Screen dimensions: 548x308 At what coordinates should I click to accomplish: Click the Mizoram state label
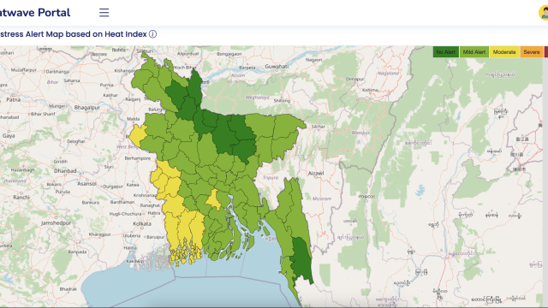point(322,198)
